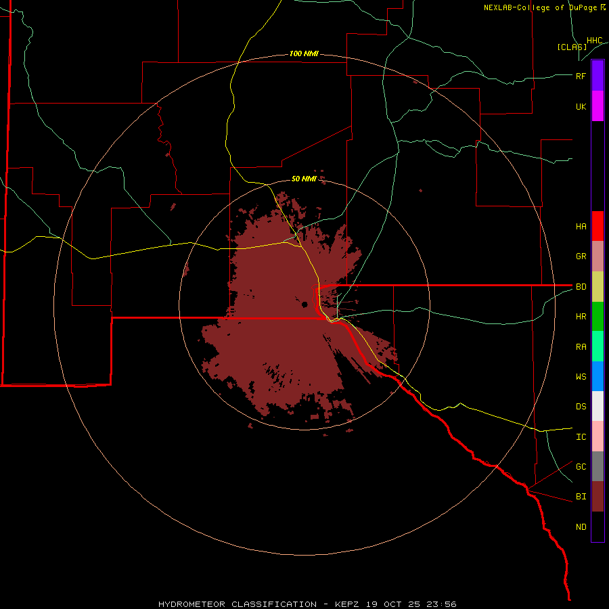The width and height of the screenshot is (609, 609).
Task: Click the GC legend label
Action: coord(581,467)
